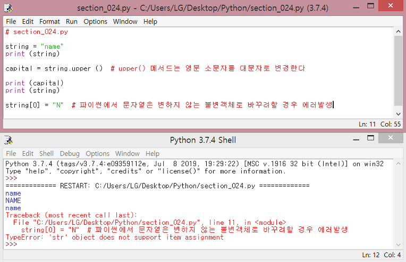Open the Python Shell's File menu

(11, 153)
